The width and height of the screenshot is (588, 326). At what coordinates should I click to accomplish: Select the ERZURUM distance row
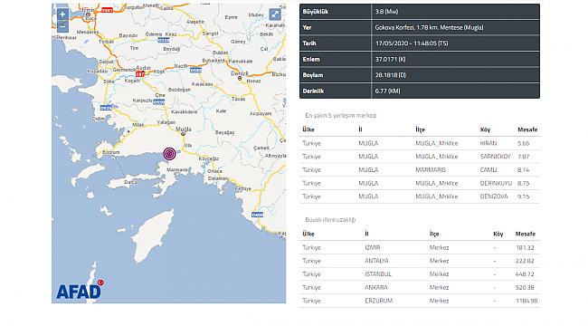[x=420, y=301]
